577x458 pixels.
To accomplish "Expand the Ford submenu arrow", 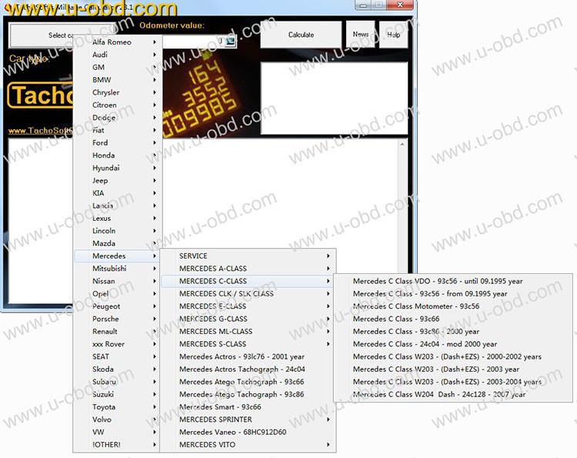I will [155, 142].
